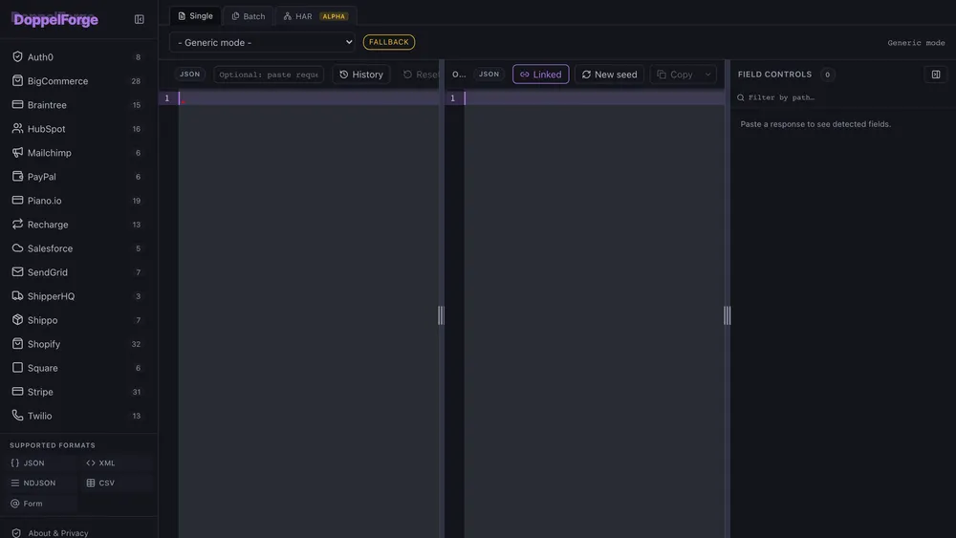Click the Field Controls count badge
The width and height of the screenshot is (956, 538).
(827, 75)
